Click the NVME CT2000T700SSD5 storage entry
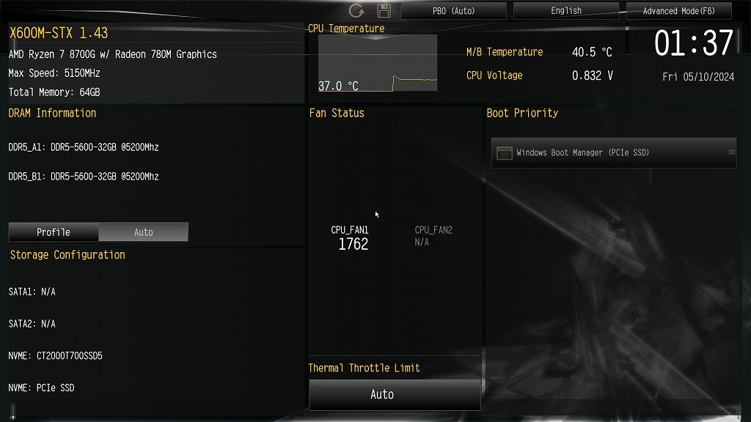751x422 pixels. (56, 356)
